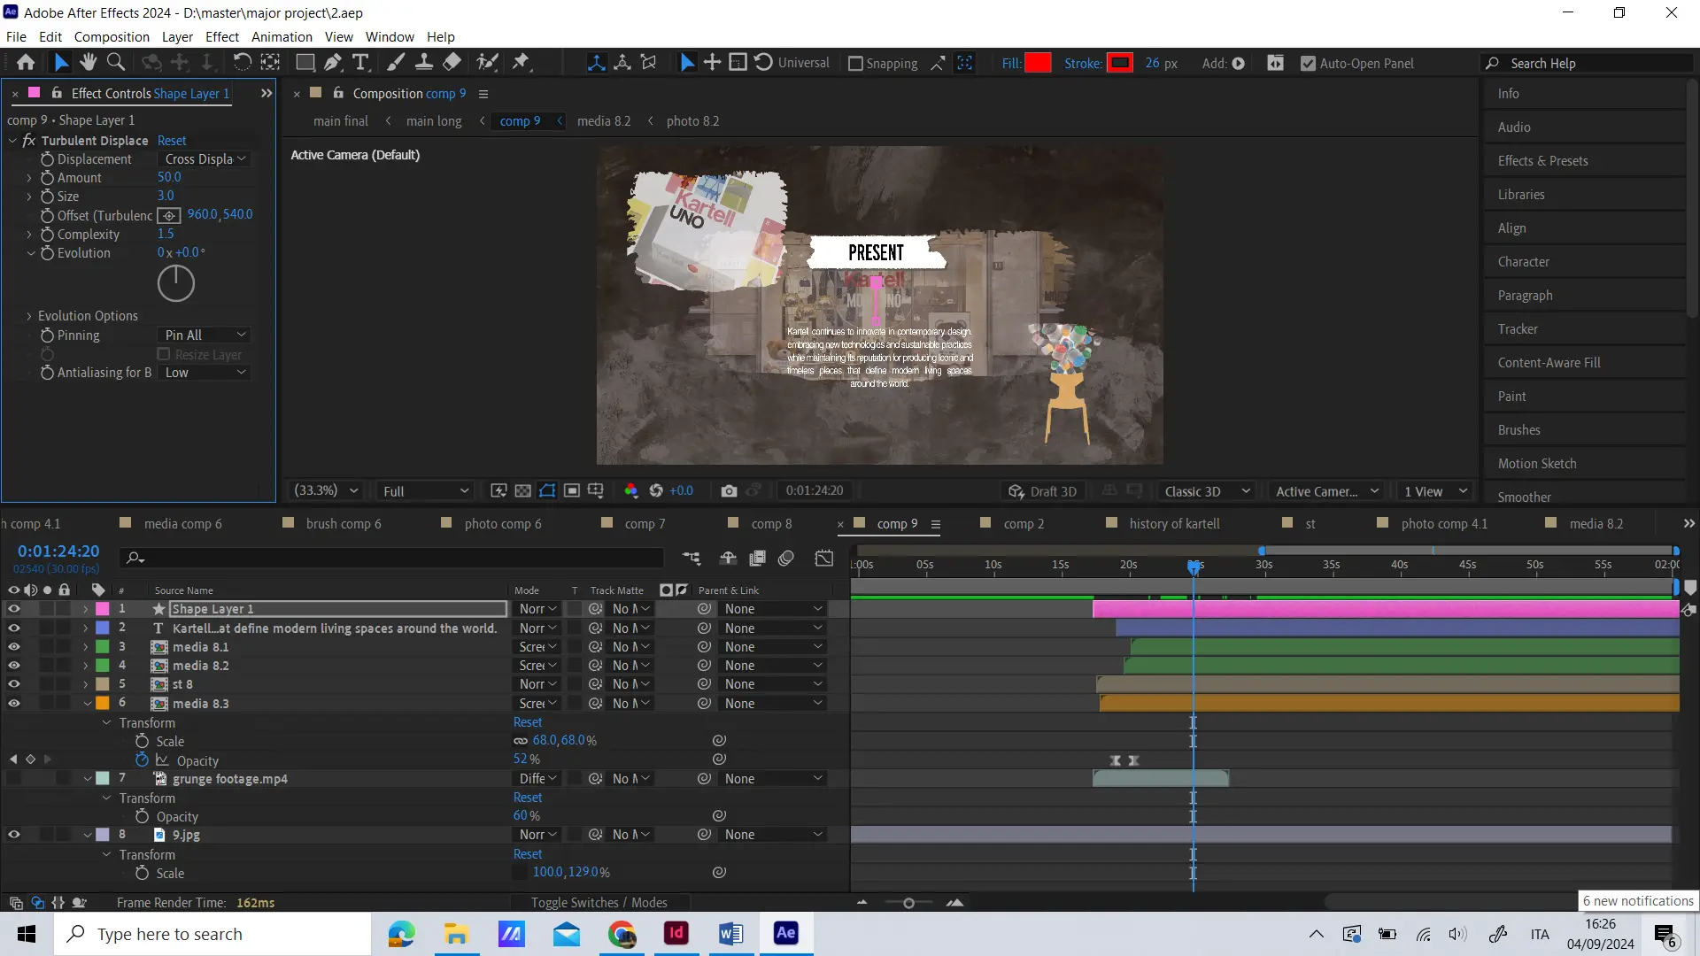Image resolution: width=1700 pixels, height=956 pixels.
Task: Open Adobe InDesign from the taskbar
Action: 676,933
